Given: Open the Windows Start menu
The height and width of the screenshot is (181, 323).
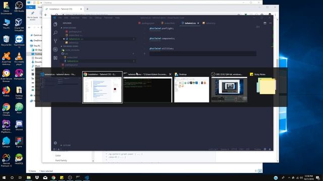Looking at the screenshot, I should (4, 177).
